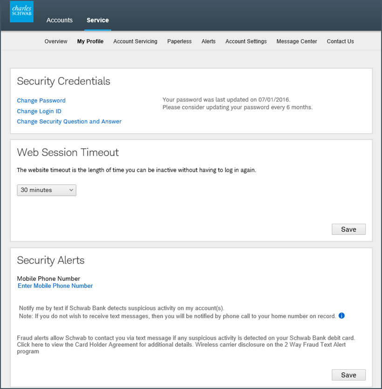Open Change Security Question and Answer
Viewport: 382px width, 389px height.
69,121
